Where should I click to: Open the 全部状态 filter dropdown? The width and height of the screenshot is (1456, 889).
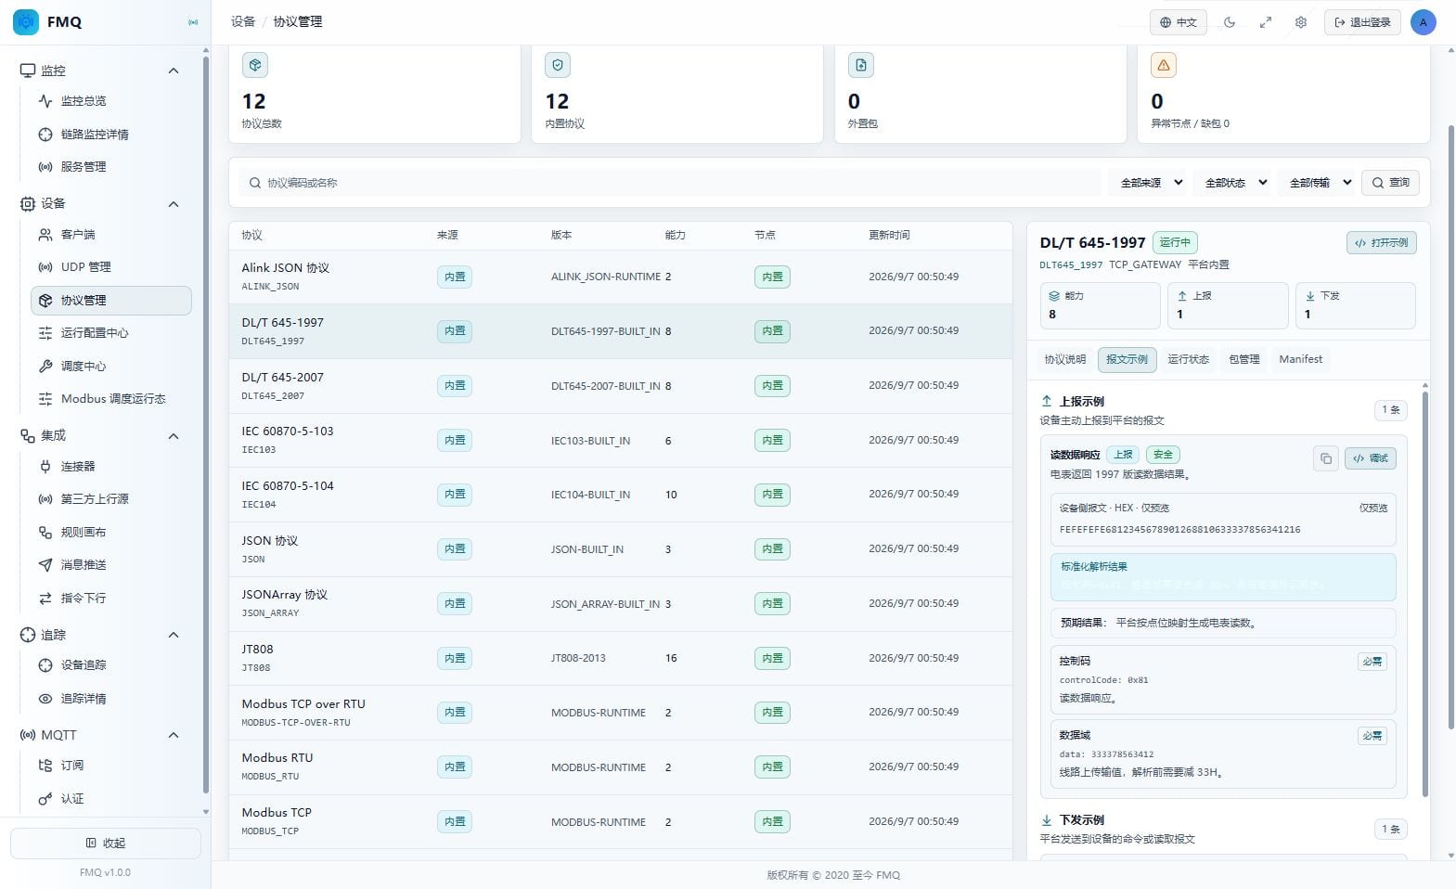1234,183
